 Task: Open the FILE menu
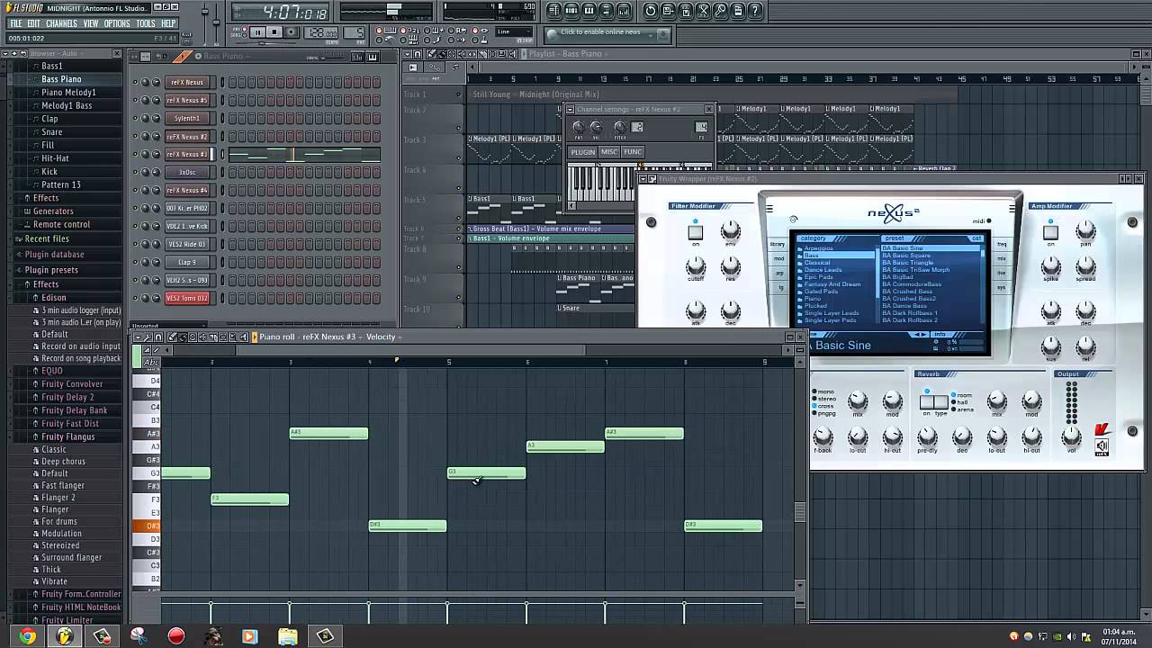click(x=15, y=23)
